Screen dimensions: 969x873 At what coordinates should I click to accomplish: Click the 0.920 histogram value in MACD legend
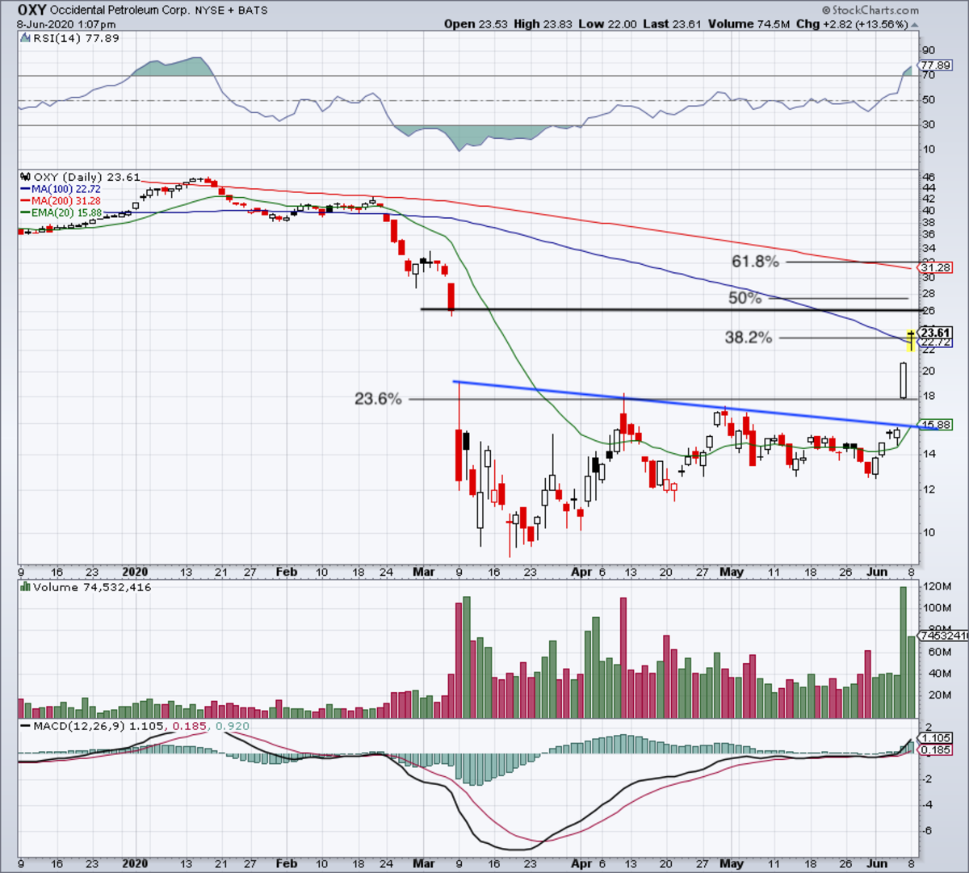coord(233,726)
